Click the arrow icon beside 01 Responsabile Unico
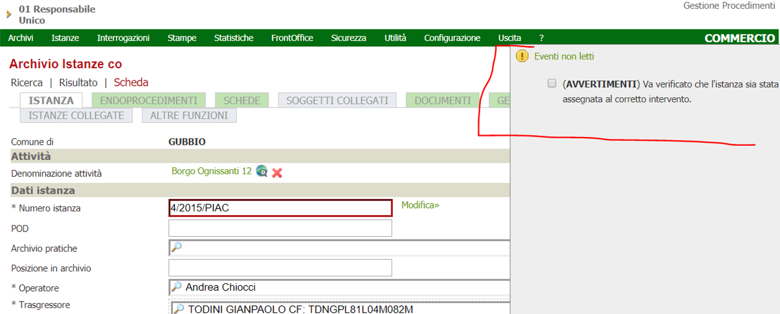The image size is (780, 314). tap(9, 15)
